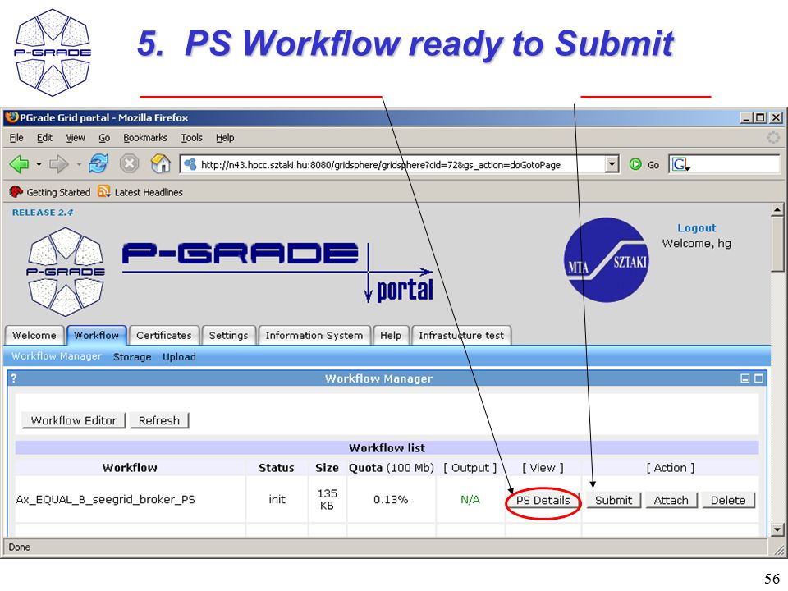Screen dimensions: 788x591
Task: Click the MTA SZTAKI logo
Action: (607, 260)
